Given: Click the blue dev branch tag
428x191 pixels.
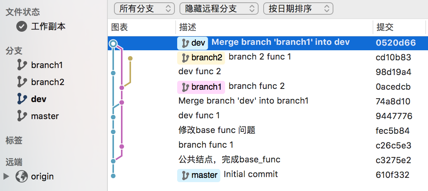Looking at the screenshot, I should (193, 43).
